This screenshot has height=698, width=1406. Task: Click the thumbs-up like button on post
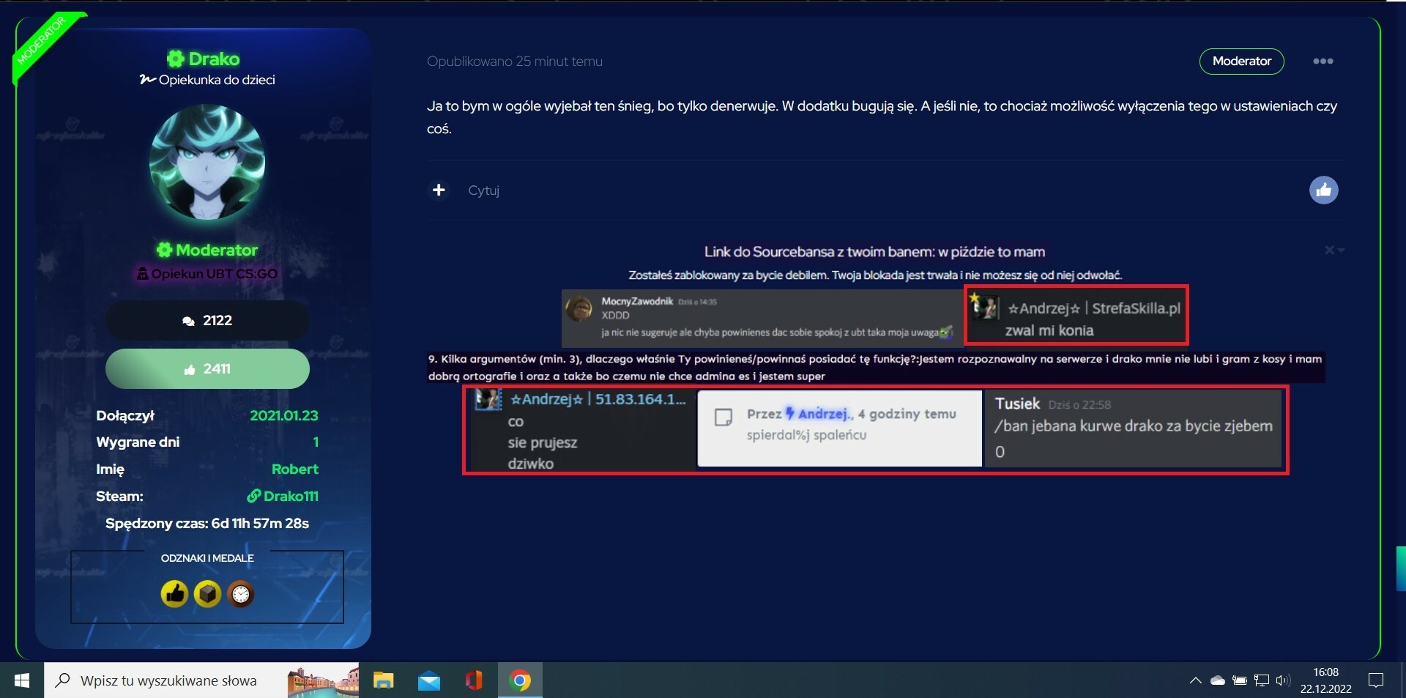[x=1323, y=190]
